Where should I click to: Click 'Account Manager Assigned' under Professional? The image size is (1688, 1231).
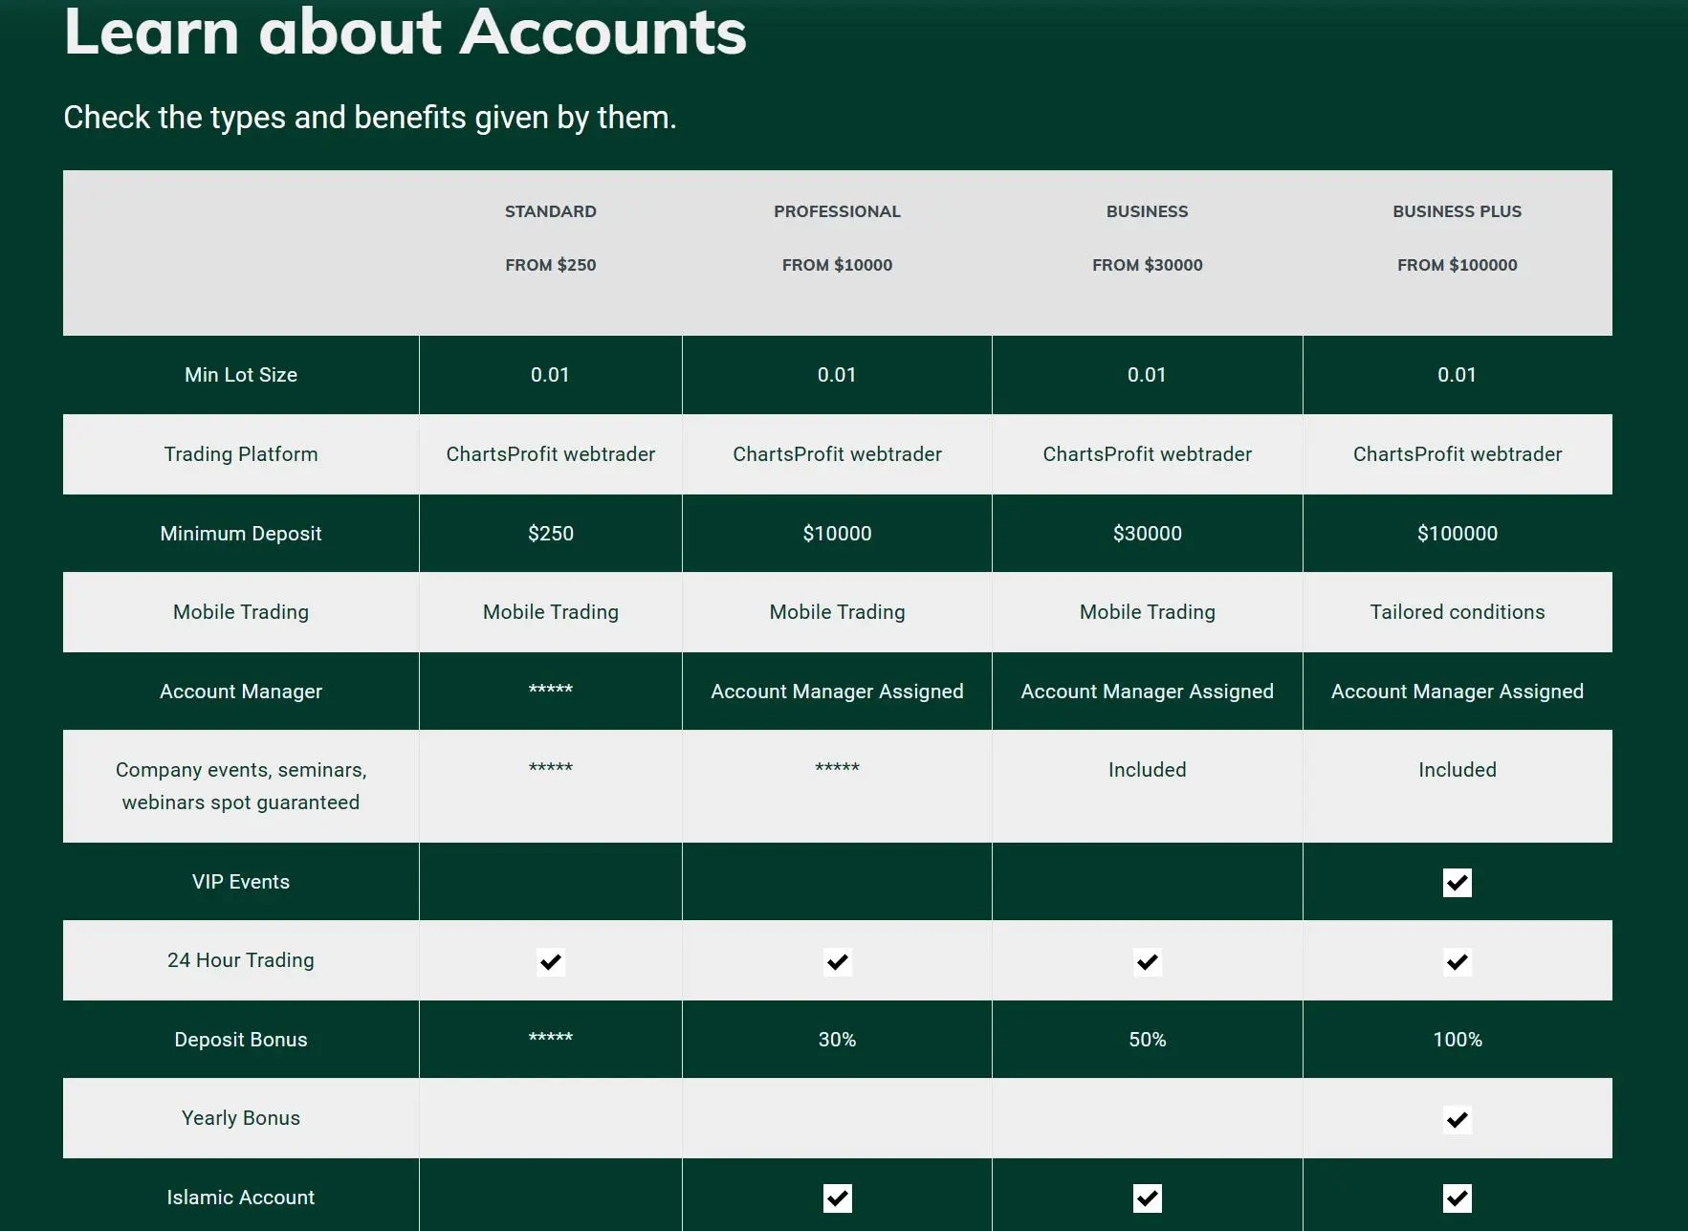tap(837, 692)
